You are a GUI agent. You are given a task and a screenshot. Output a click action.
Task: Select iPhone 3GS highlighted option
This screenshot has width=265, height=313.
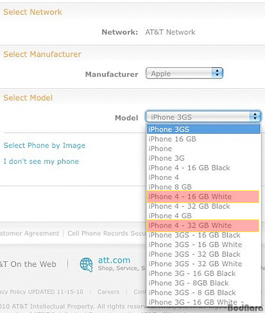[204, 129]
